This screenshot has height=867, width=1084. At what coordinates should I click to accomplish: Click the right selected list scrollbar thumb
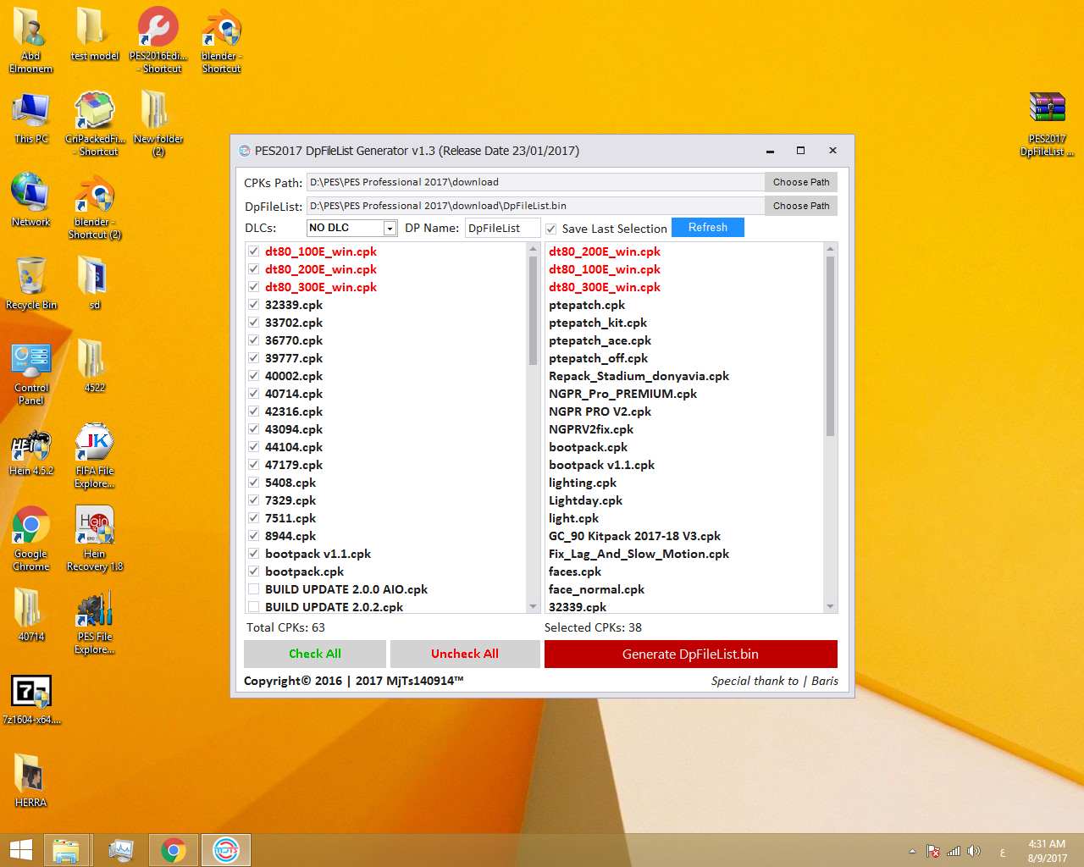coord(830,345)
